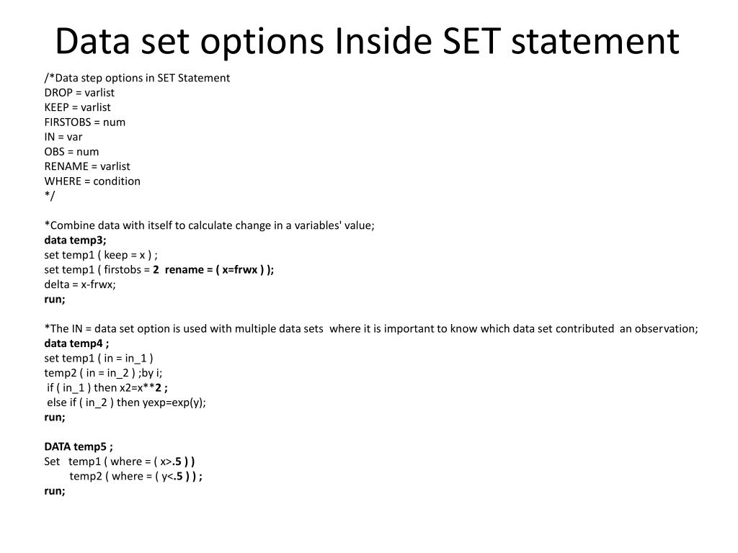Click the 'FIRSTOBS = num' line
This screenshot has width=738, height=553.
(x=85, y=122)
